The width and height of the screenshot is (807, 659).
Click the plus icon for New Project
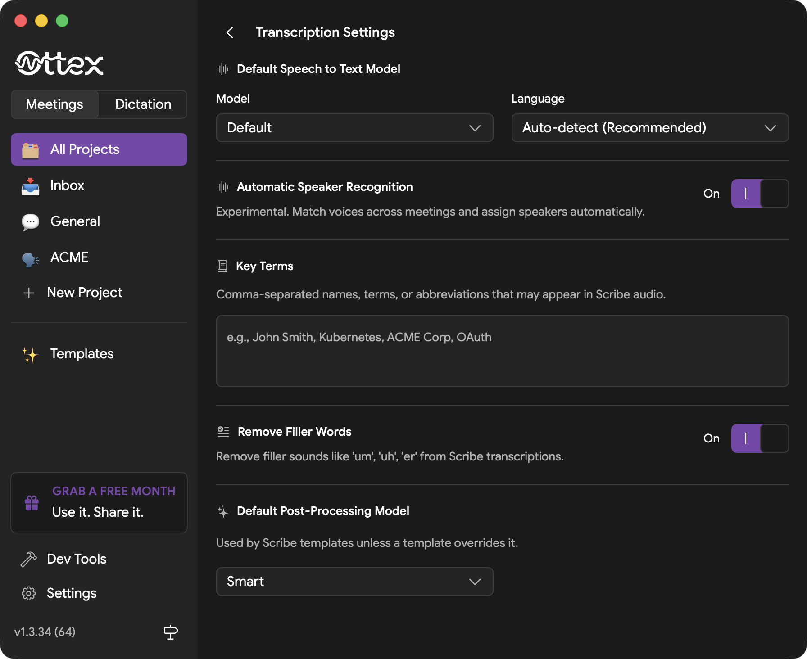point(29,293)
